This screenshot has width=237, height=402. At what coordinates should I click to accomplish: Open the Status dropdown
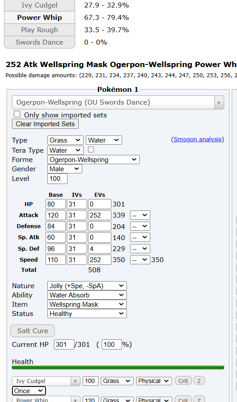click(87, 314)
